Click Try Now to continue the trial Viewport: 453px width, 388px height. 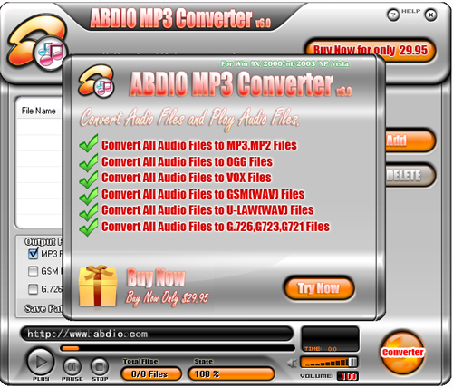tap(319, 288)
